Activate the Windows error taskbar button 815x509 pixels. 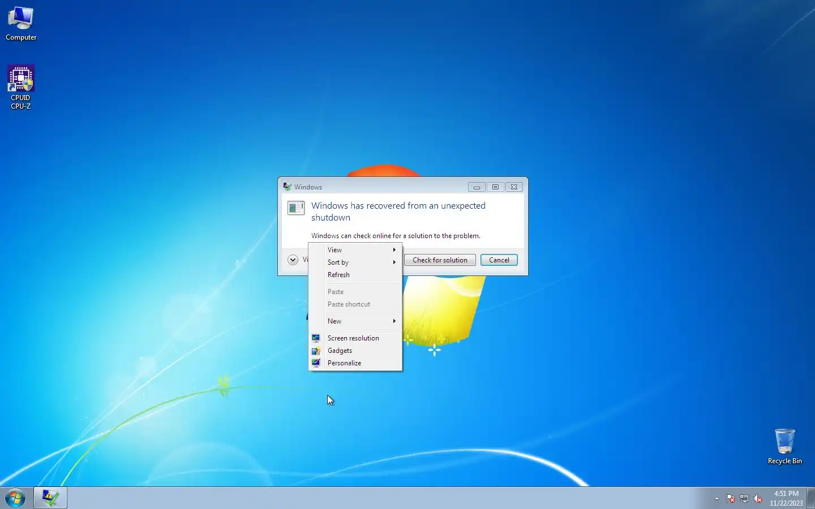click(x=50, y=498)
